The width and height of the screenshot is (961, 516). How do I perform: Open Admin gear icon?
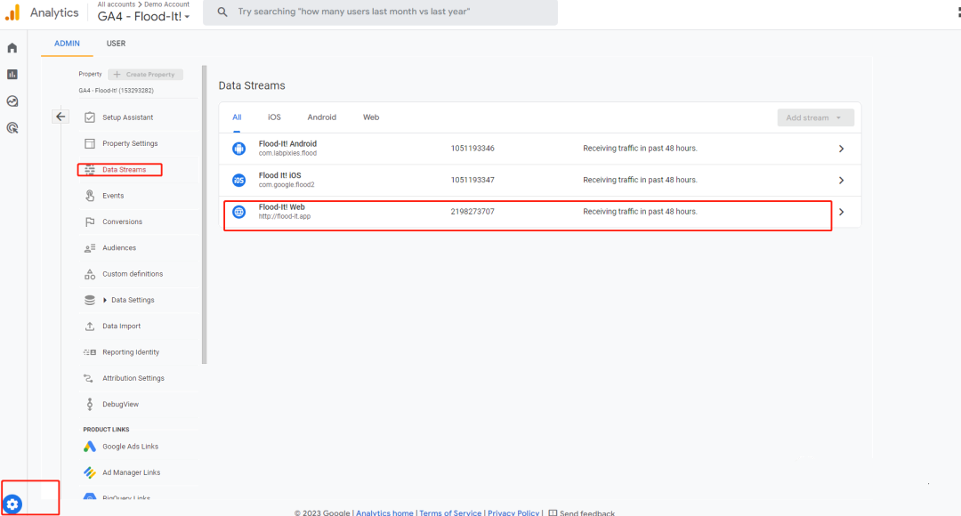coord(12,504)
